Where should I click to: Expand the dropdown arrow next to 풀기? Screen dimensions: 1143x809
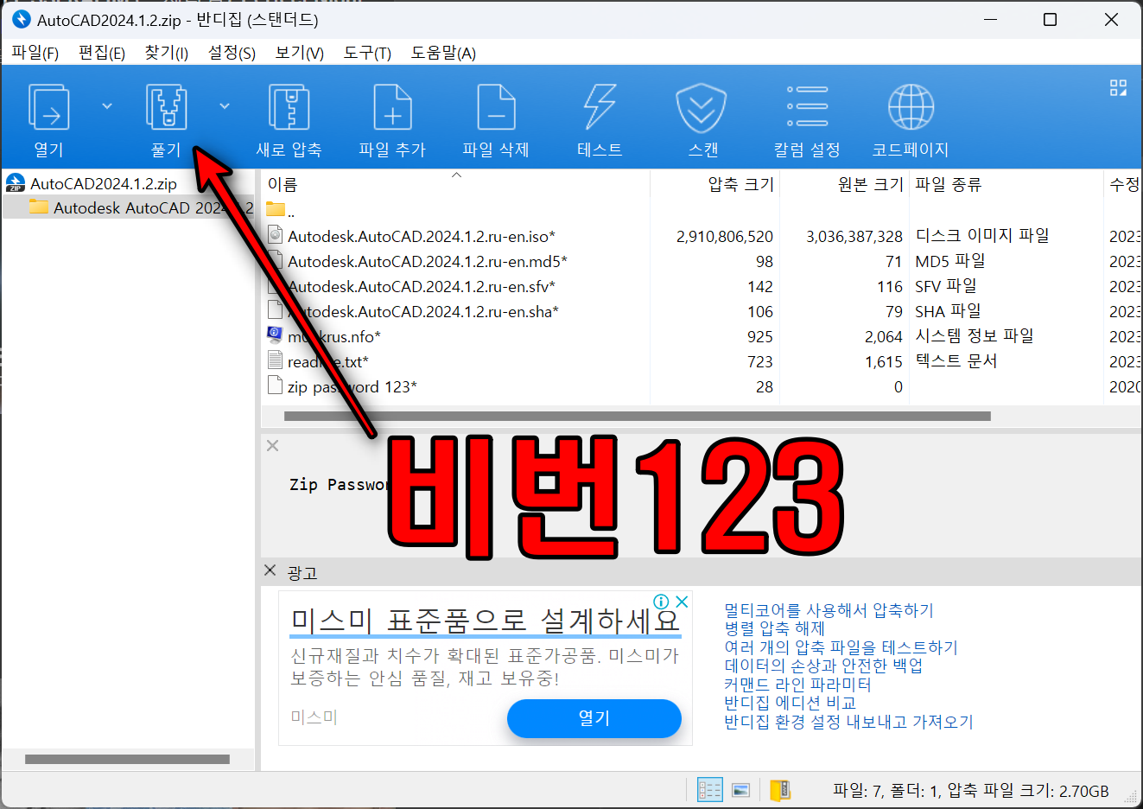225,106
